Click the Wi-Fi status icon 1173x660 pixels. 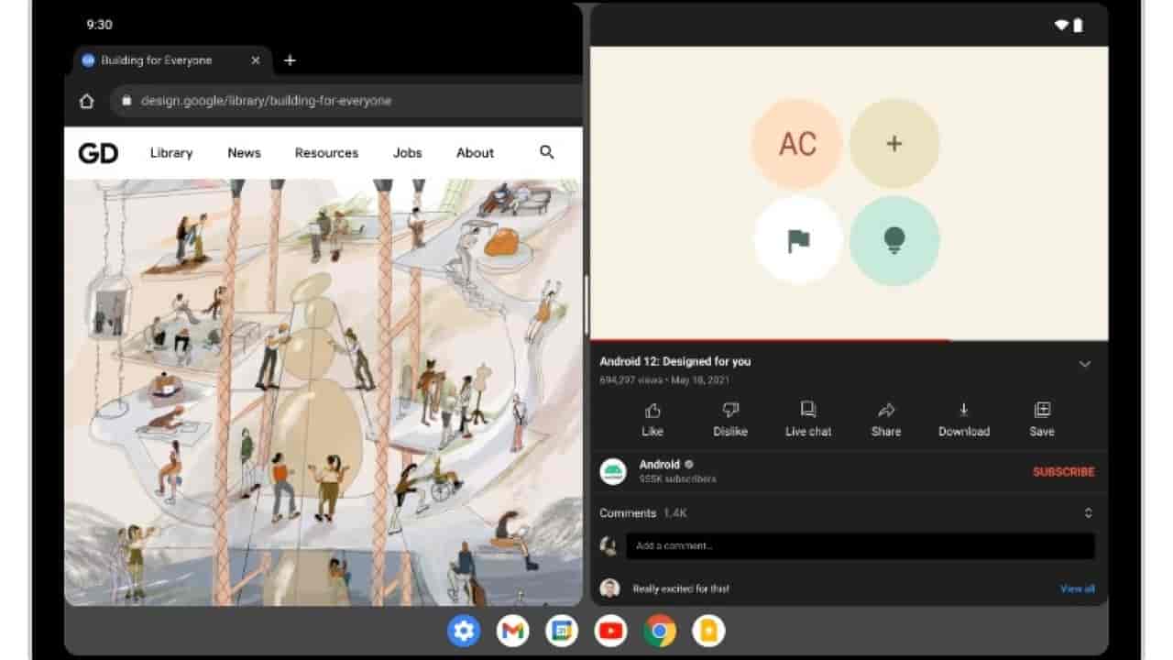(x=1061, y=25)
